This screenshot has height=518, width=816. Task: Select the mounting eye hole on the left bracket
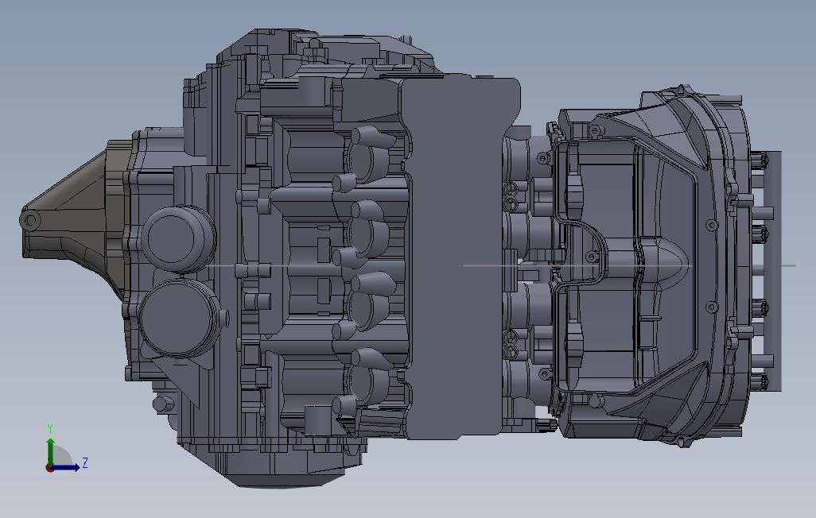(30, 221)
